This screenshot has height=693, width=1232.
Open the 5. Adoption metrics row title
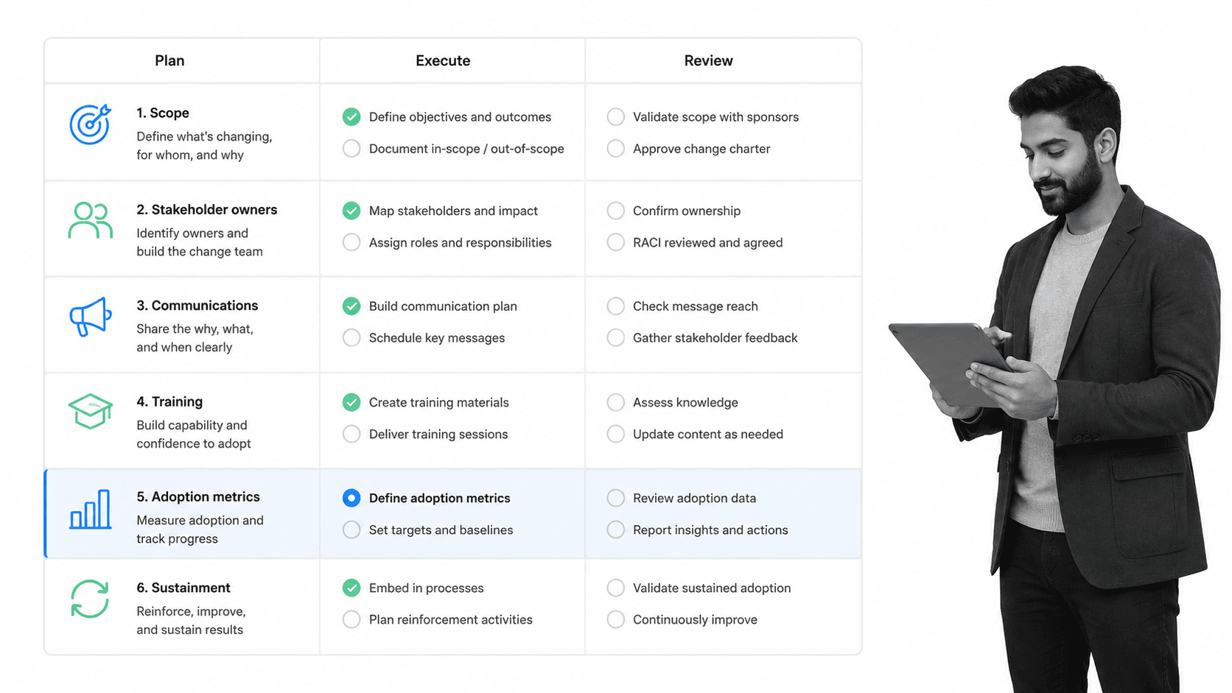coord(198,497)
